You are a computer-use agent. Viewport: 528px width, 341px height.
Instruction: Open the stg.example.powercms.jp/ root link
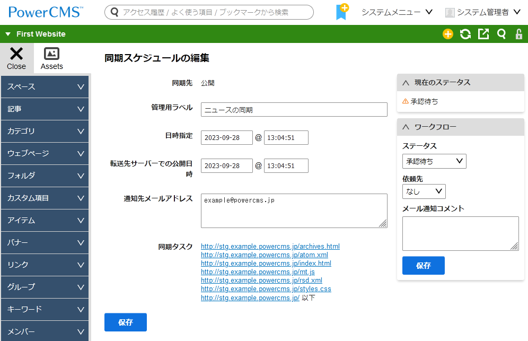(250, 298)
